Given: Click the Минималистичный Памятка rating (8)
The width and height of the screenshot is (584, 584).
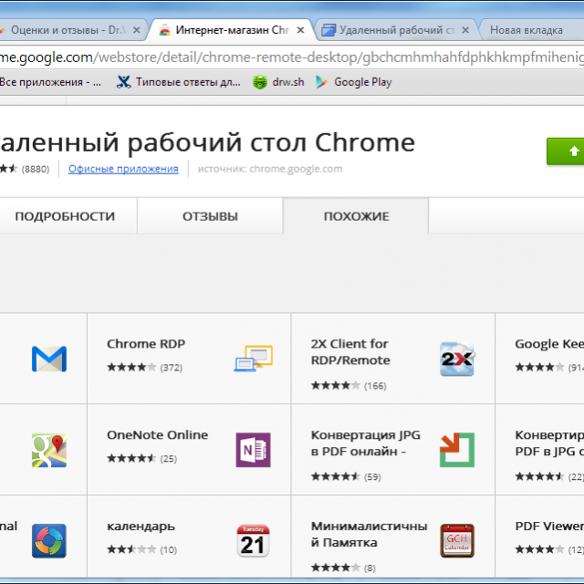Looking at the screenshot, I should 343,568.
